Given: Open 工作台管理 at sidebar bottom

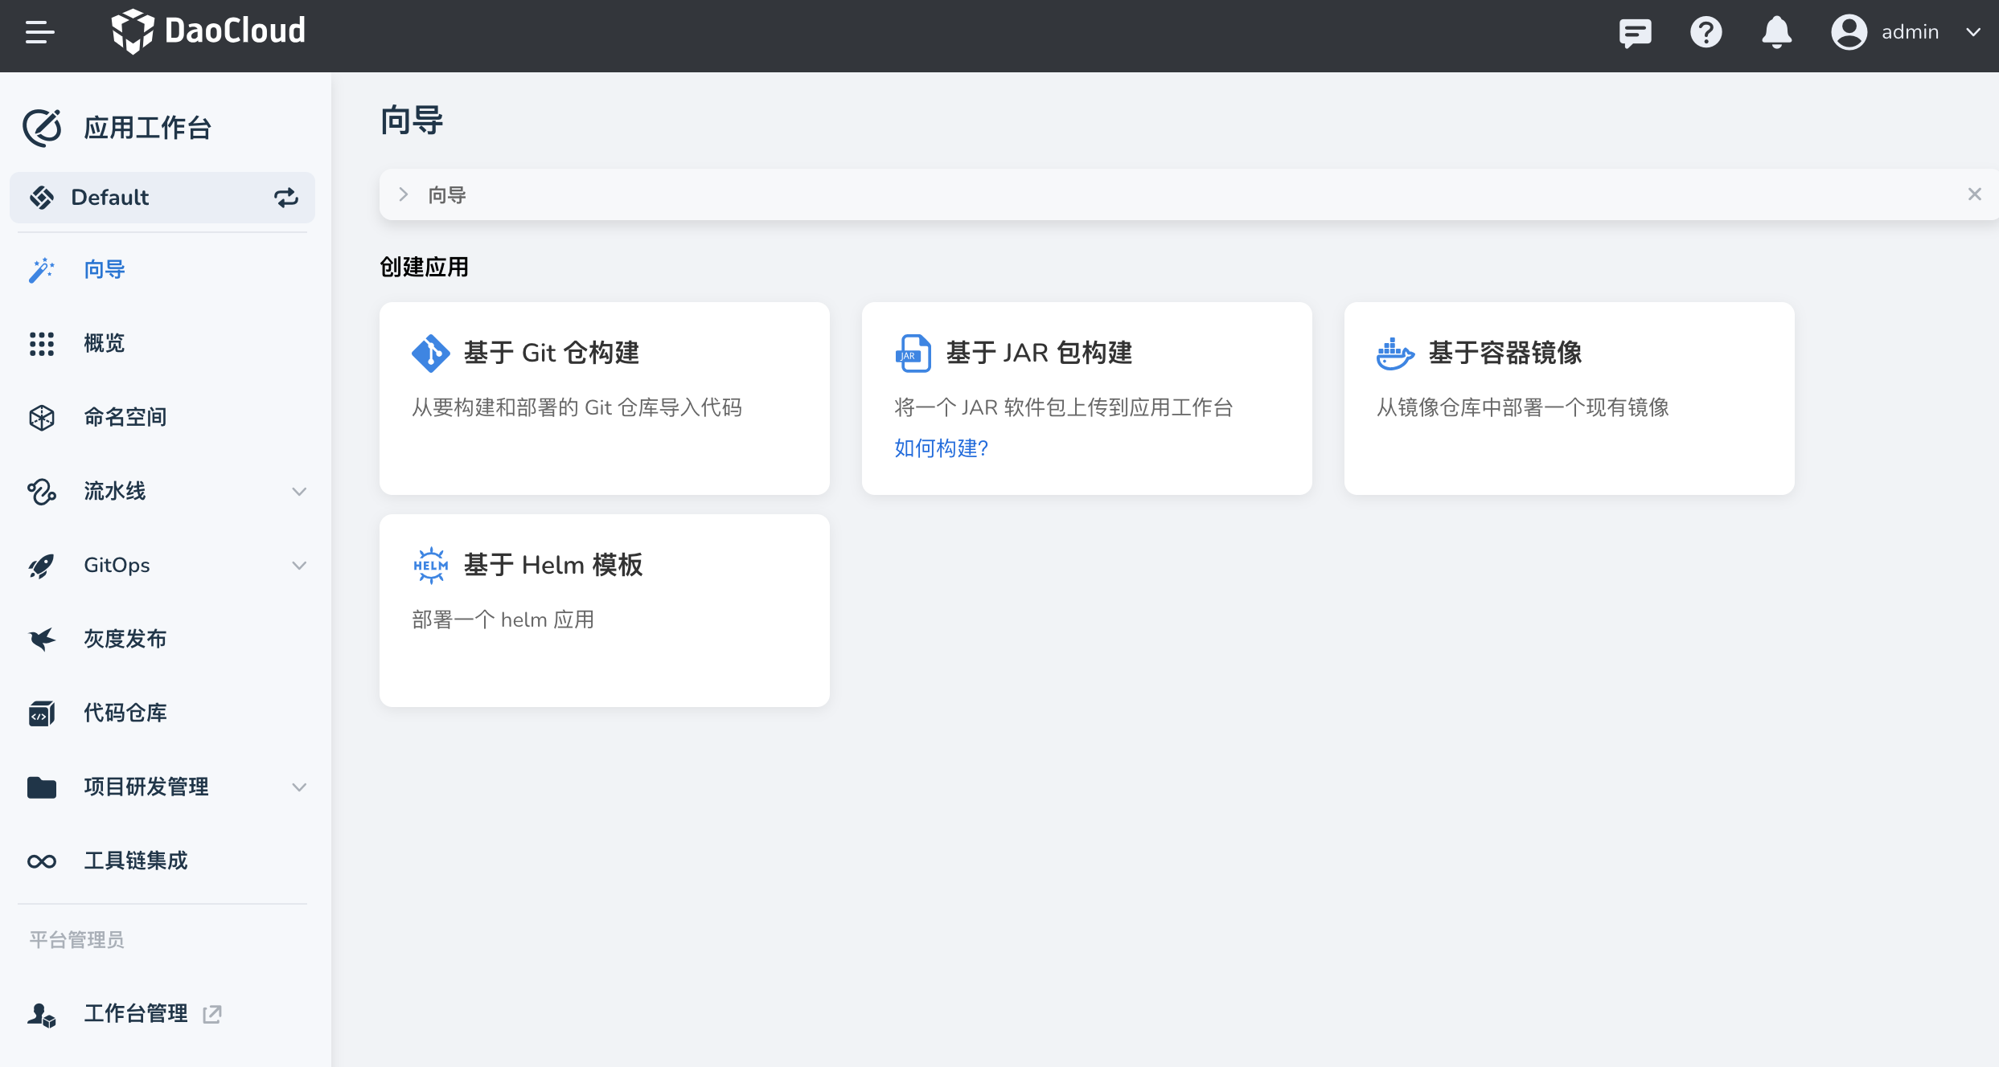Looking at the screenshot, I should pos(135,1013).
